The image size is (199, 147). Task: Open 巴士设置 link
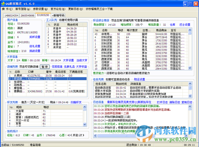click(x=185, y=24)
